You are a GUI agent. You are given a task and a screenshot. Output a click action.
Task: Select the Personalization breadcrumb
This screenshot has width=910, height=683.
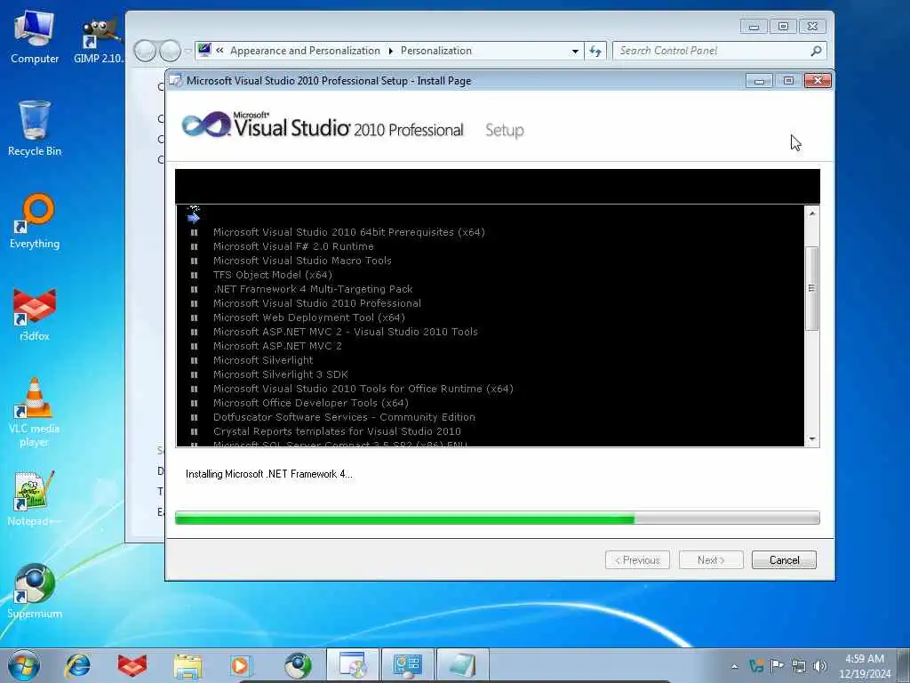(435, 51)
